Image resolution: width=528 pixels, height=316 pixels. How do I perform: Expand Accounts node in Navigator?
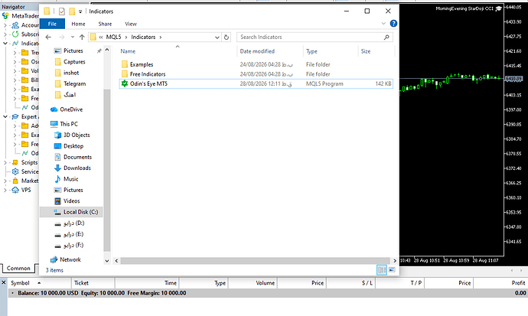(5, 25)
